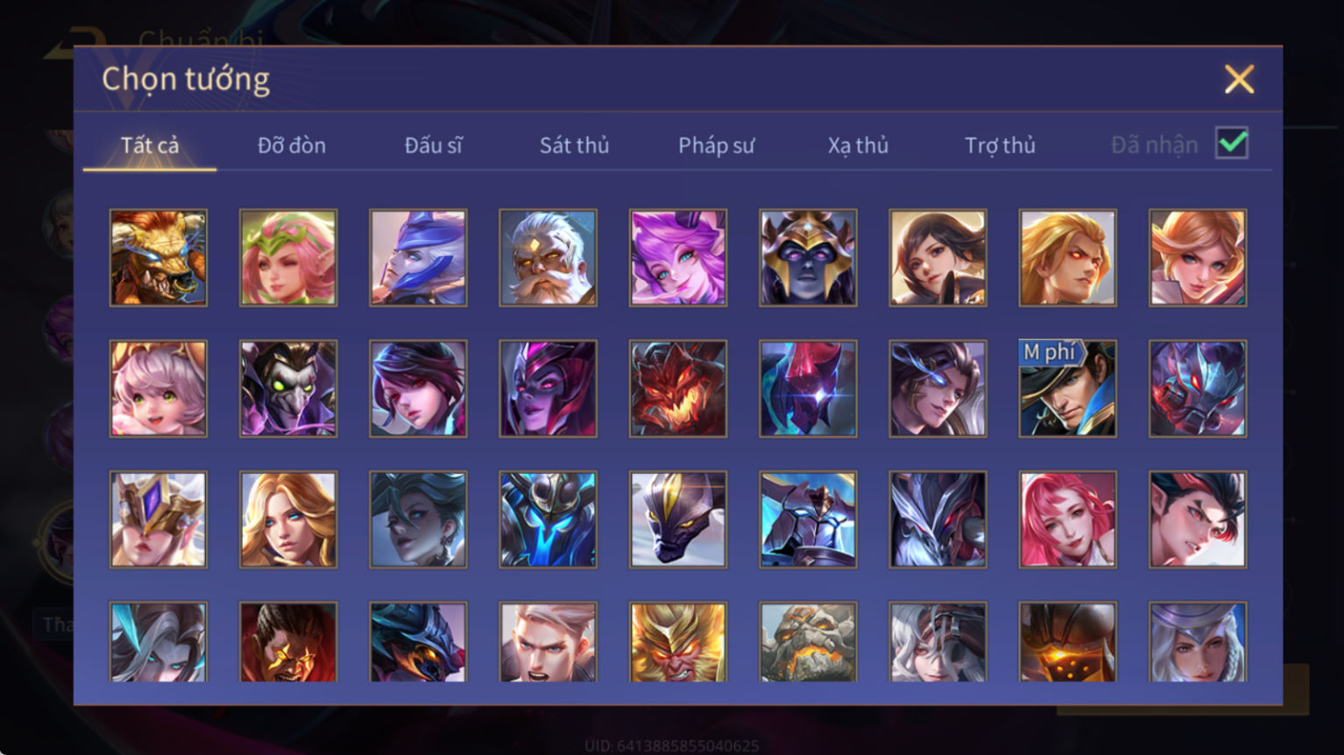
Task: Select the stone golem hero portrait
Action: (808, 642)
